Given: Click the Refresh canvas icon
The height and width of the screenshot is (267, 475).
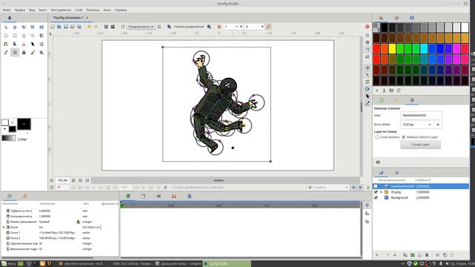Looking at the screenshot, I should click(122, 27).
